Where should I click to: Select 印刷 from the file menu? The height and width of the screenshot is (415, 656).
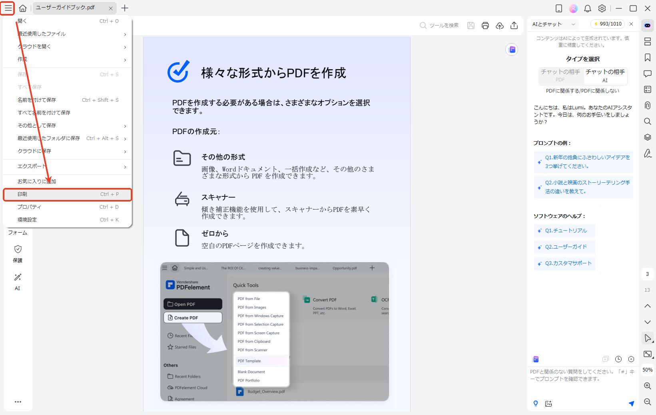(67, 194)
